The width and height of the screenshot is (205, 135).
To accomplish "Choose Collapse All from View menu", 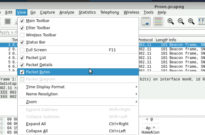I will [78, 131].
